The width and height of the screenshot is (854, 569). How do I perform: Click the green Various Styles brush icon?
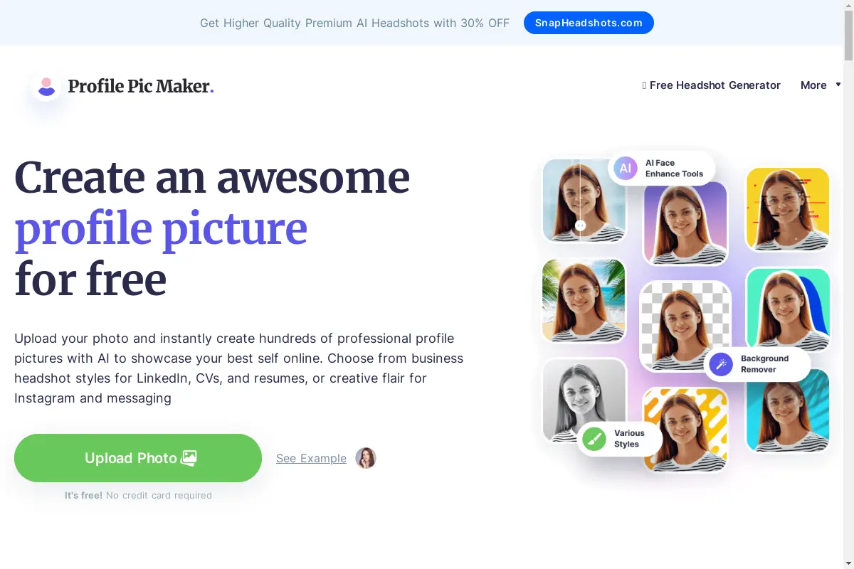(x=594, y=439)
